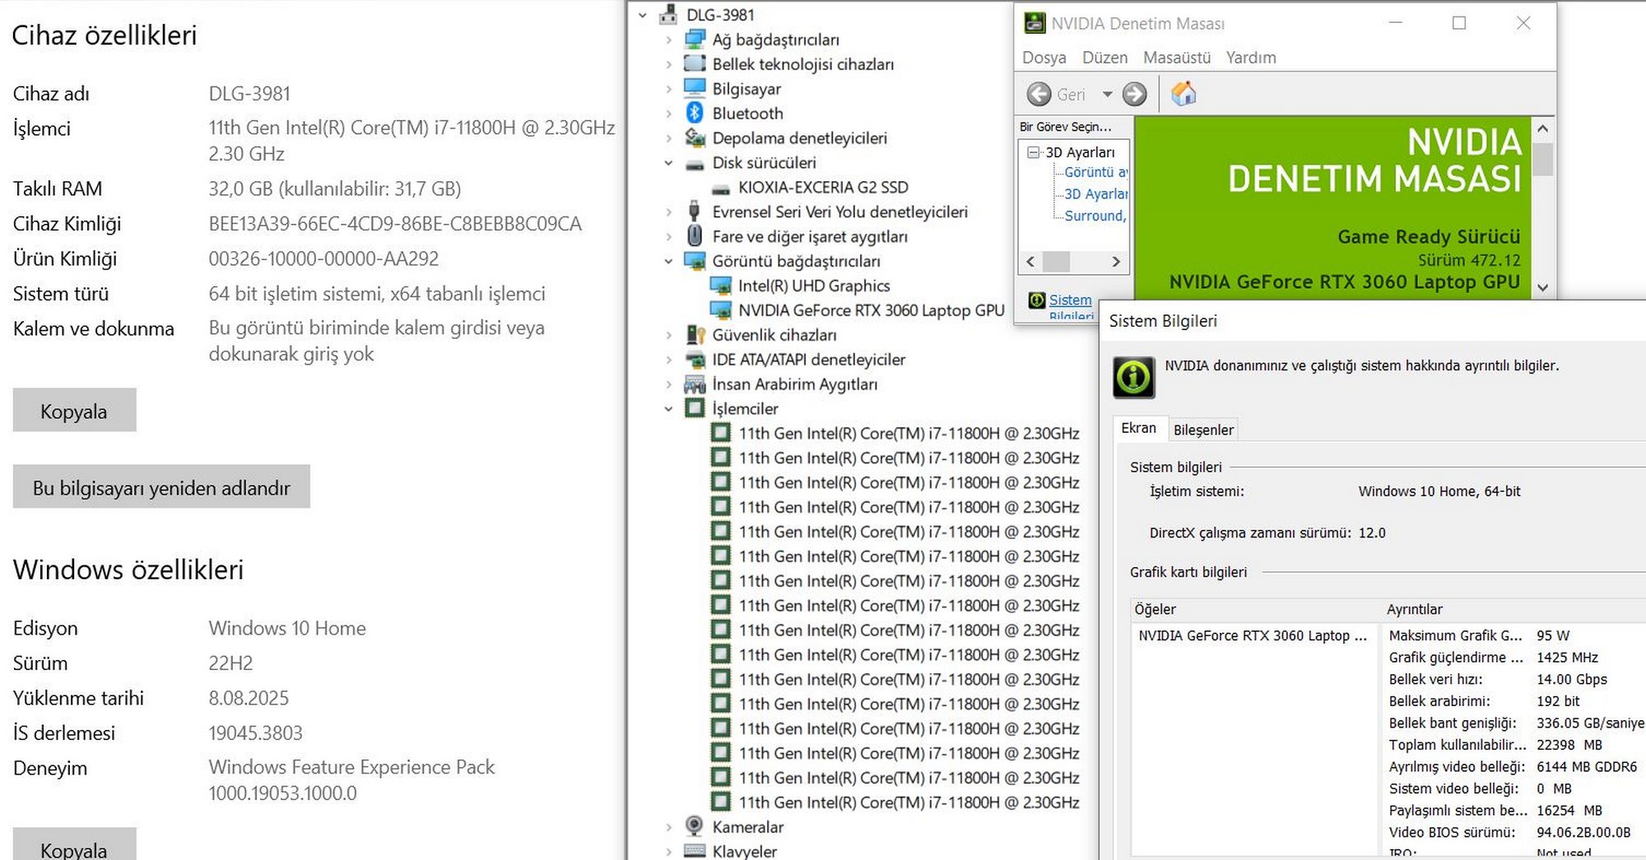The image size is (1646, 860).
Task: Click the KIOXIA-EXCERIA G2 SSD disk icon
Action: click(721, 188)
